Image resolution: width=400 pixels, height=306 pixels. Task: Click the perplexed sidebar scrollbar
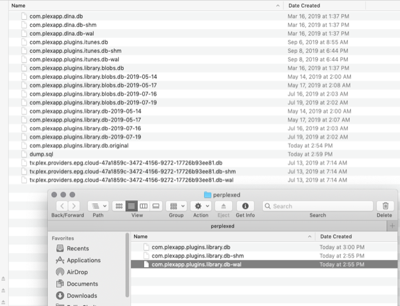pos(127,265)
